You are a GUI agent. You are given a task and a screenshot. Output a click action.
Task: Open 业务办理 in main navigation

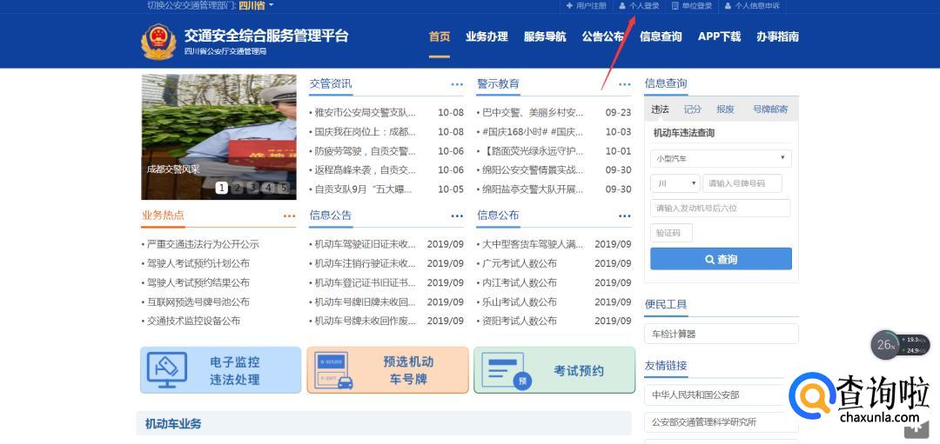487,36
